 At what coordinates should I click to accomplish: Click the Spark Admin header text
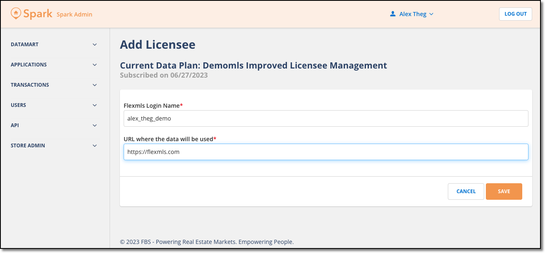click(x=74, y=14)
